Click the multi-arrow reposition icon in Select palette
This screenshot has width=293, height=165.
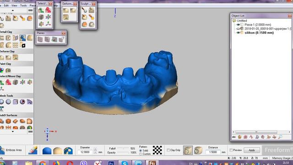pos(48,17)
